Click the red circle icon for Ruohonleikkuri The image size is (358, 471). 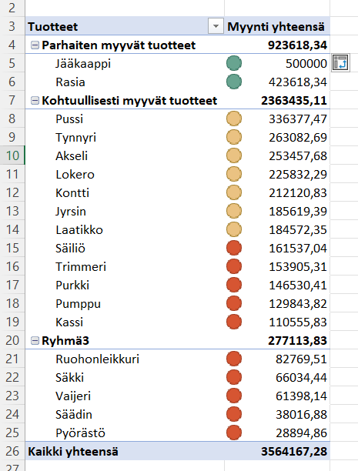[x=234, y=359]
